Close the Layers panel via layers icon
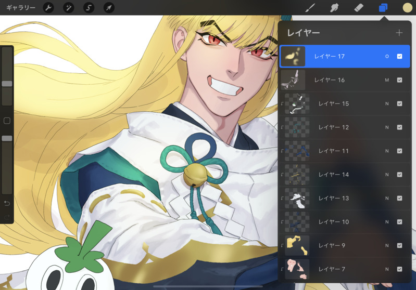Image resolution: width=416 pixels, height=290 pixels. (x=383, y=8)
